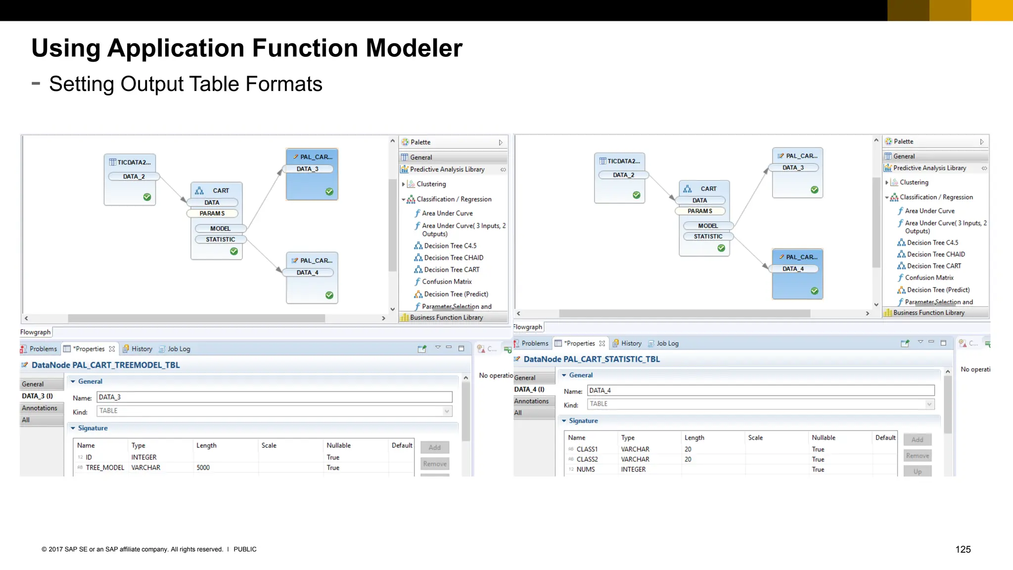Open Job Log tab in right panel
Image resolution: width=1013 pixels, height=570 pixels.
click(x=667, y=343)
